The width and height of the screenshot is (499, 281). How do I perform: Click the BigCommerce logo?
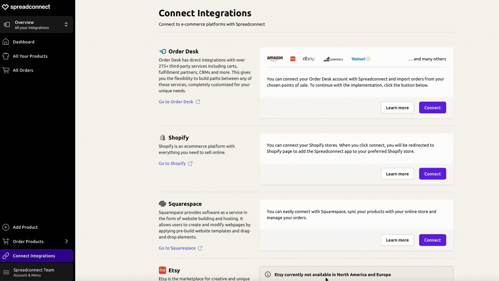click(333, 59)
